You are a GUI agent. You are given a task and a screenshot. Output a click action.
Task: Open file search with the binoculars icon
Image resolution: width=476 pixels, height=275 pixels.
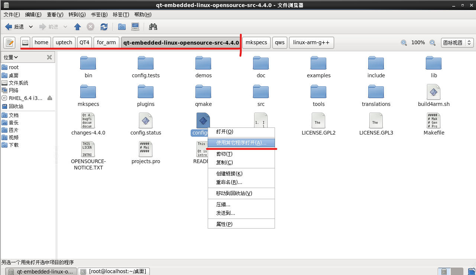pyautogui.click(x=153, y=27)
